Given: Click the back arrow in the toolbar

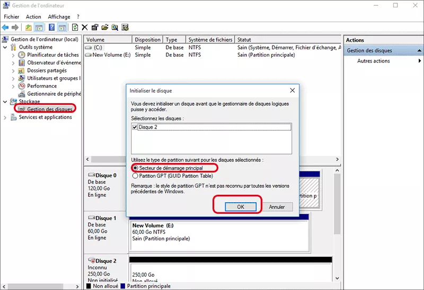Looking at the screenshot, I should click(6, 27).
